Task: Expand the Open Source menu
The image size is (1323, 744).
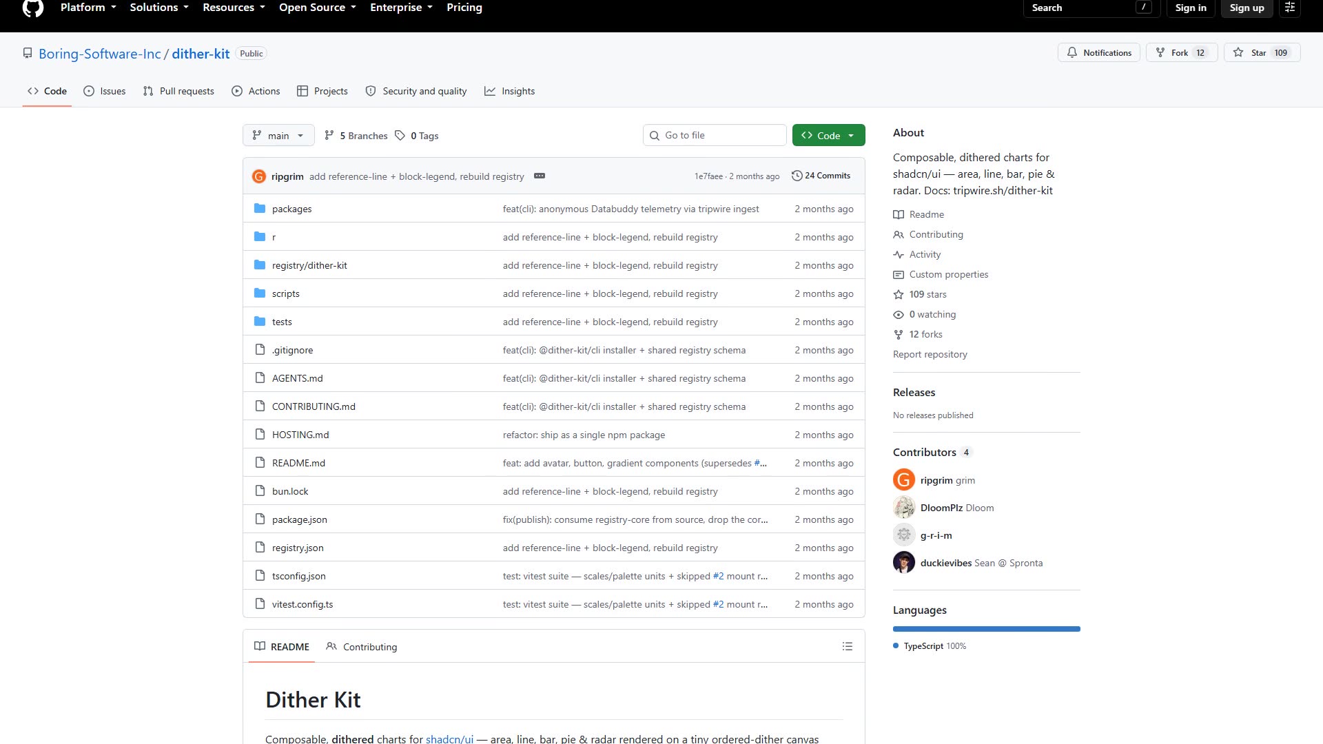Action: (x=318, y=8)
